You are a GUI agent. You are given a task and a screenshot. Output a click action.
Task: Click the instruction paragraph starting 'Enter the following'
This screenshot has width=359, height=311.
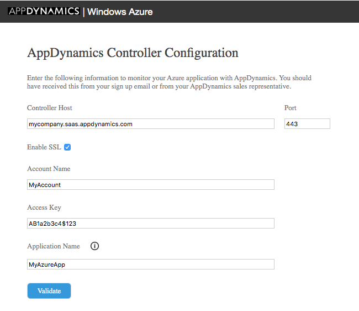point(169,82)
